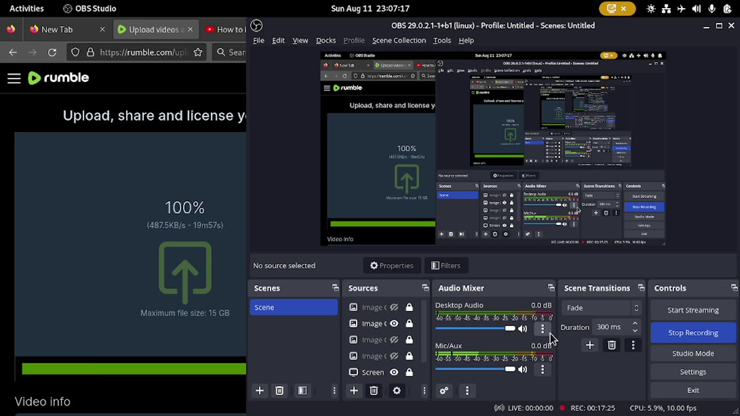This screenshot has height=416, width=740.
Task: Float the Scenes dock using its corner icon
Action: [x=335, y=288]
